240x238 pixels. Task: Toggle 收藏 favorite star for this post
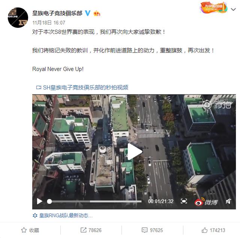pos(30,230)
